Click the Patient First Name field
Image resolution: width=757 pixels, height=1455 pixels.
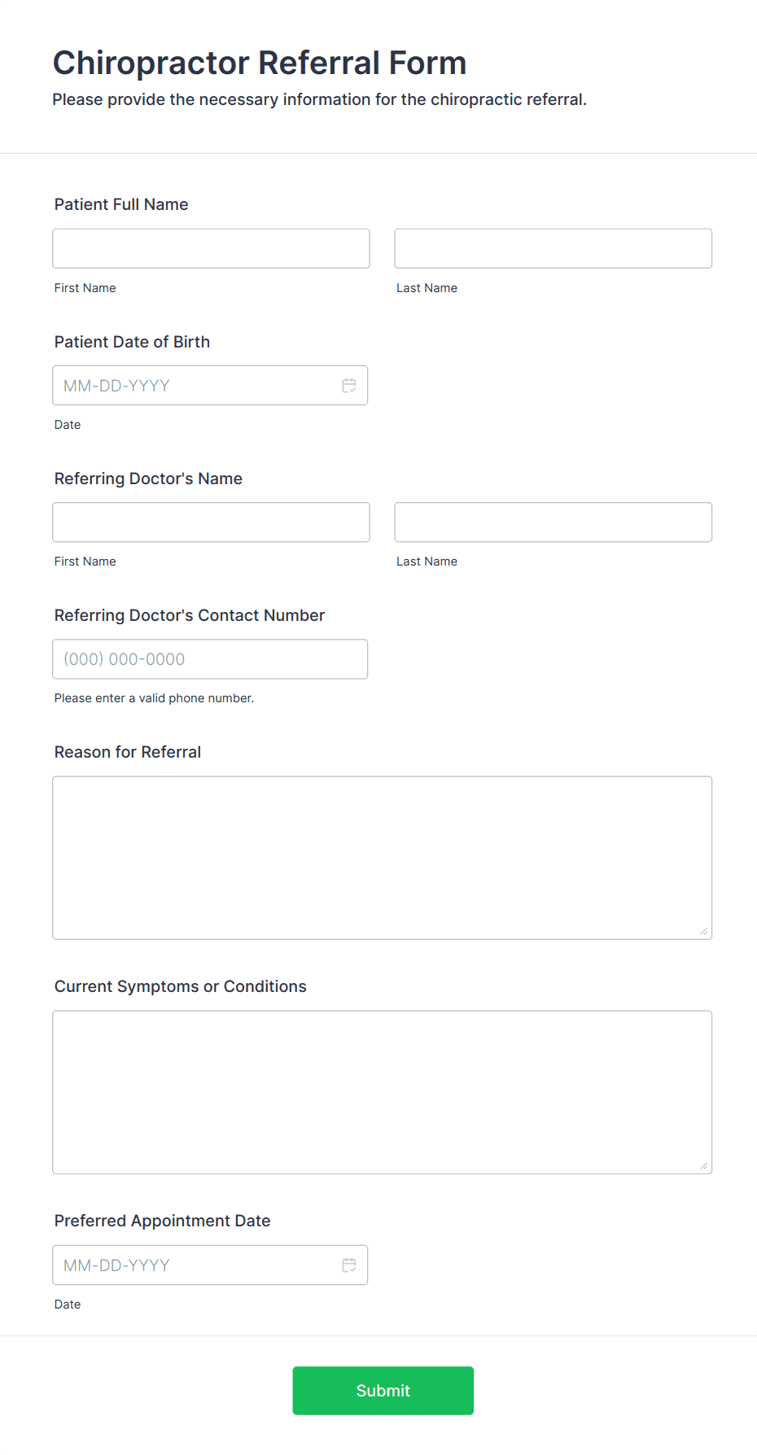point(211,248)
